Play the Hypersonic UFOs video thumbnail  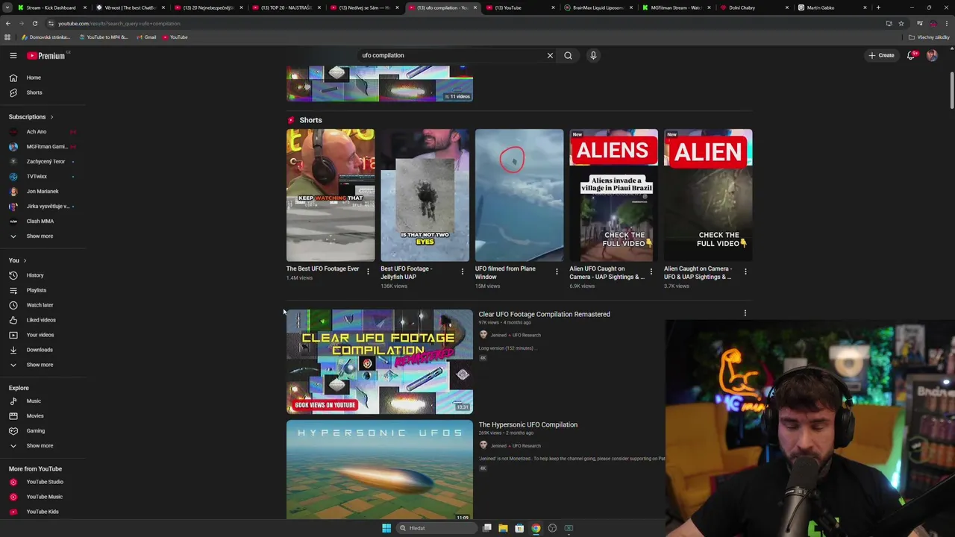379,471
